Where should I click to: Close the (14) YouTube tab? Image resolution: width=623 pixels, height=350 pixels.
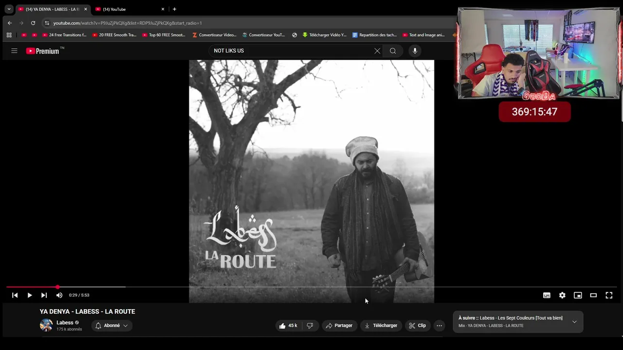163,9
